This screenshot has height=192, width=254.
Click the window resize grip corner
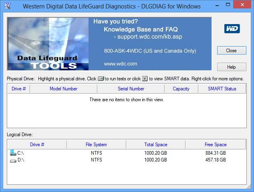[249, 187]
